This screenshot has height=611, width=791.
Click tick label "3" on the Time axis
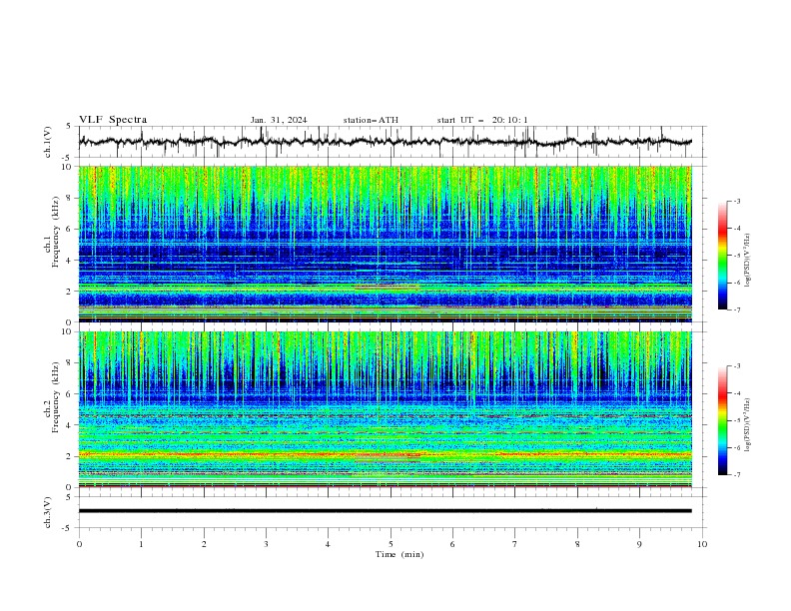pyautogui.click(x=266, y=544)
